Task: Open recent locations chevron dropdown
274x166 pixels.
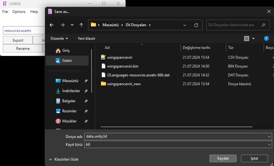Action: (72, 25)
